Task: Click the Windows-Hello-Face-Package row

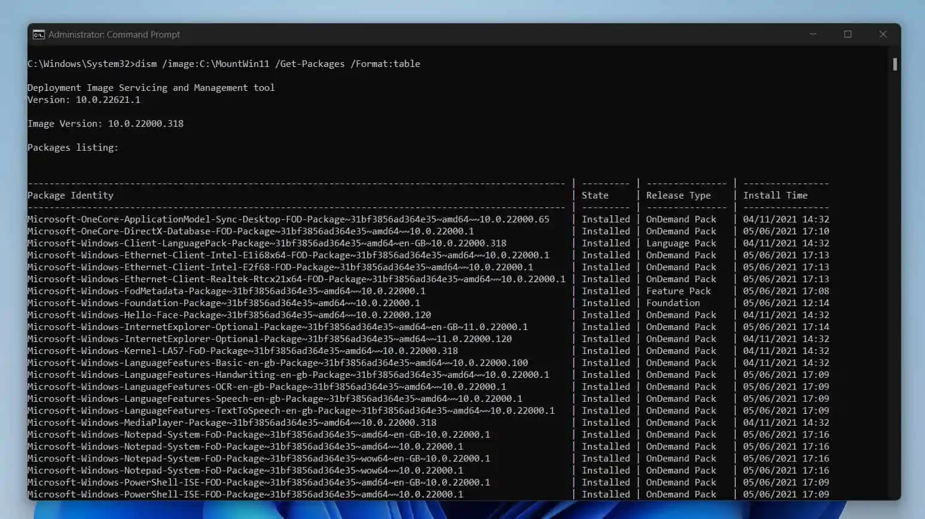Action: [428, 315]
